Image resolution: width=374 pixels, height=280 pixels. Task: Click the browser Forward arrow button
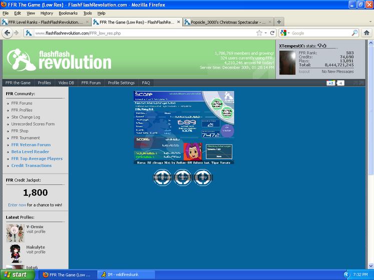[x=17, y=33]
